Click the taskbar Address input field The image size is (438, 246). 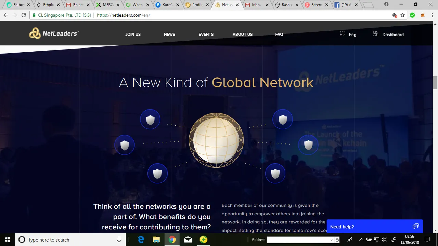298,240
